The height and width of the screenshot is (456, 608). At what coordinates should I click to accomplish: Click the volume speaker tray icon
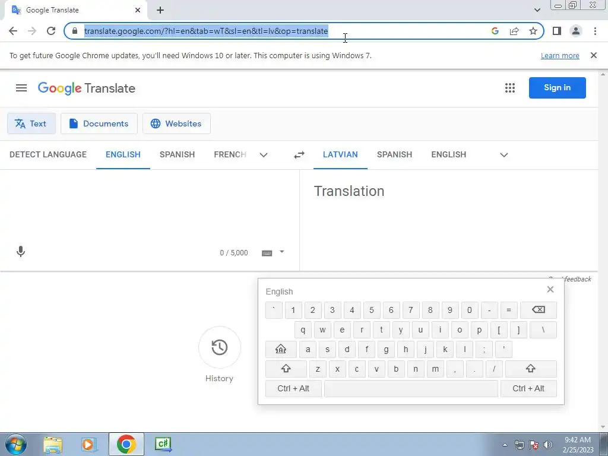click(547, 445)
